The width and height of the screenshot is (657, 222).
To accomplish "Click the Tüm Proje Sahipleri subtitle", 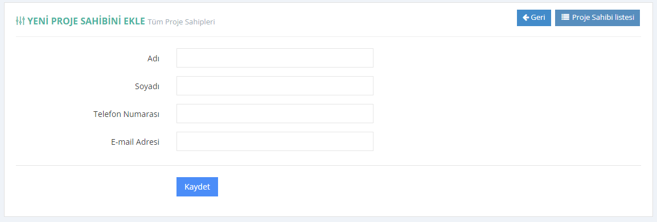I will [182, 22].
